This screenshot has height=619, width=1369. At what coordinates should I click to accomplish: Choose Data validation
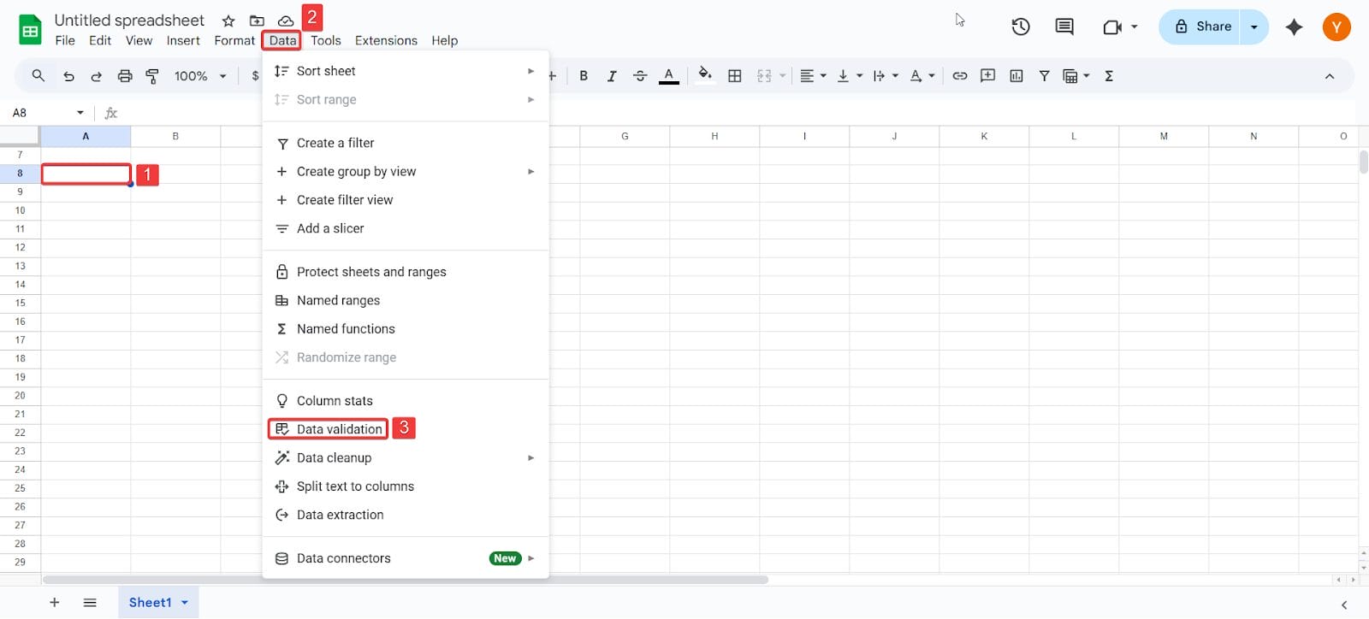point(406,429)
